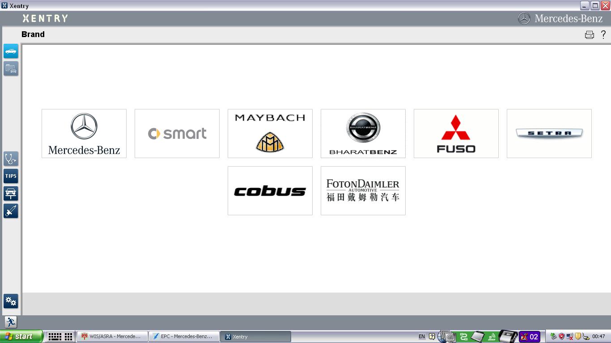Click the XENTRY logo in header
The width and height of the screenshot is (611, 343).
click(x=45, y=18)
